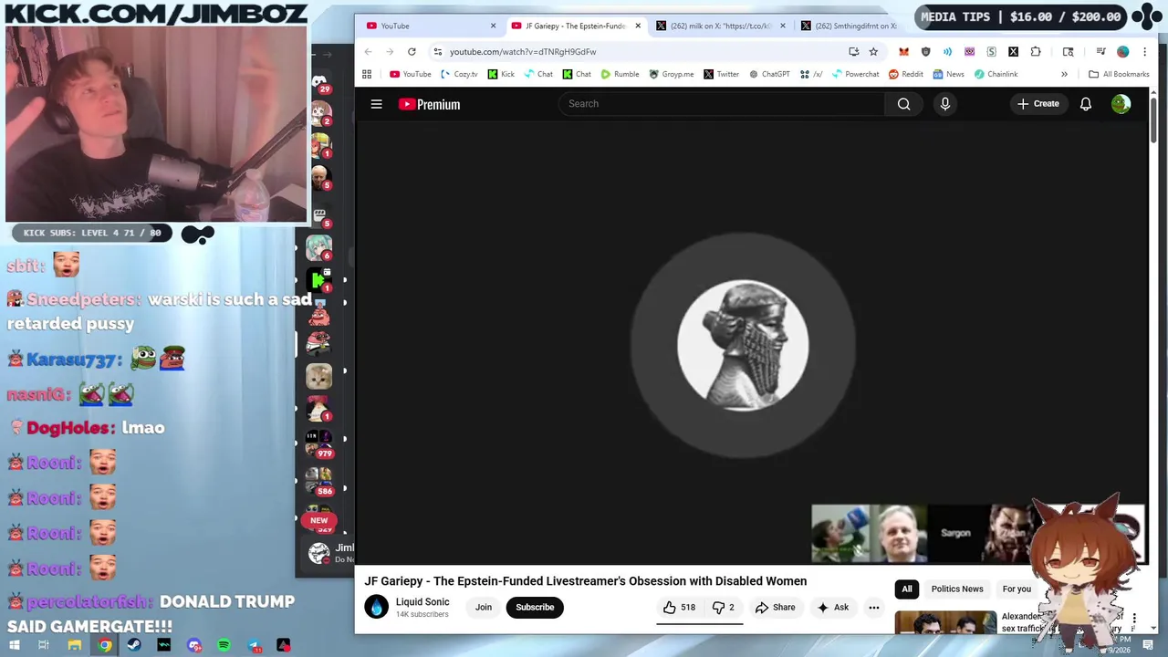Image resolution: width=1168 pixels, height=657 pixels.
Task: Select the For you filter chip
Action: [1017, 589]
